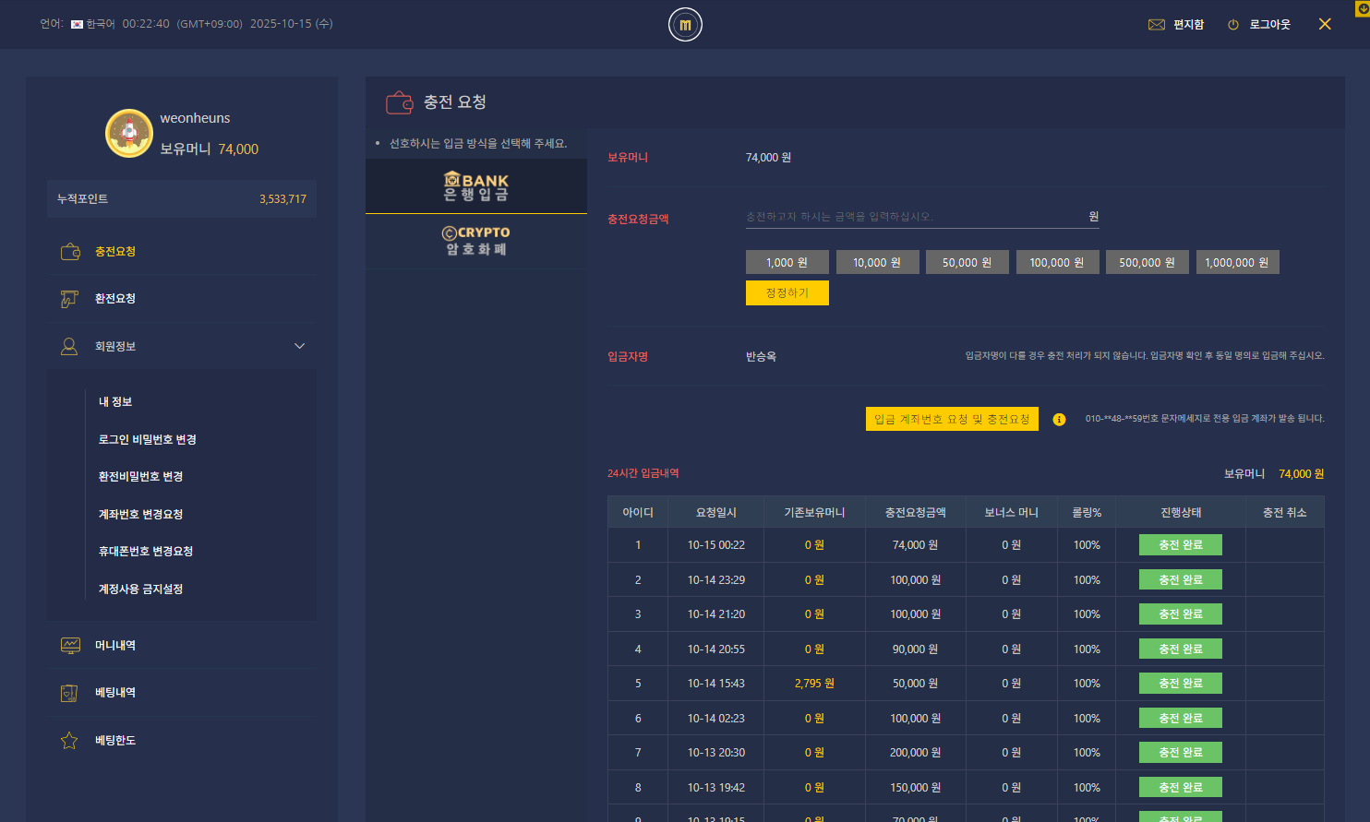
Task: Click the 로그아웃 power icon
Action: (1233, 25)
